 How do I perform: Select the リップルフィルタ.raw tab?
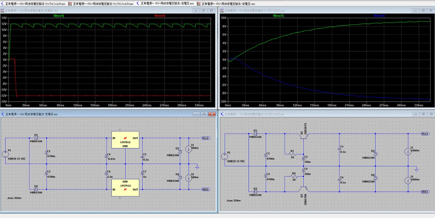[101, 3]
